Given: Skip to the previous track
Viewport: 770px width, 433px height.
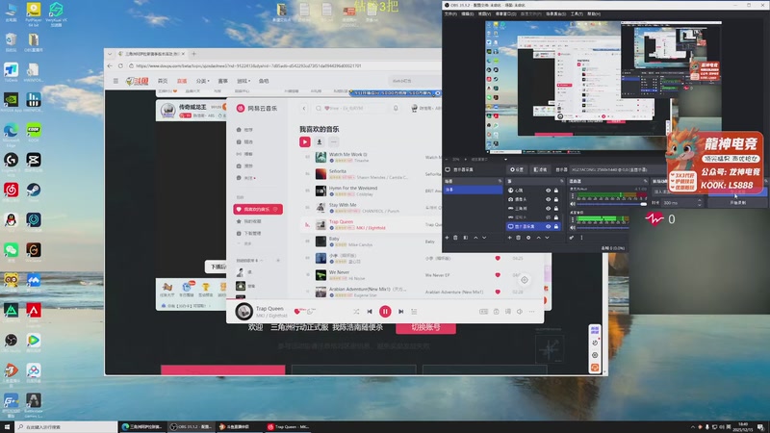Looking at the screenshot, I should (370, 311).
